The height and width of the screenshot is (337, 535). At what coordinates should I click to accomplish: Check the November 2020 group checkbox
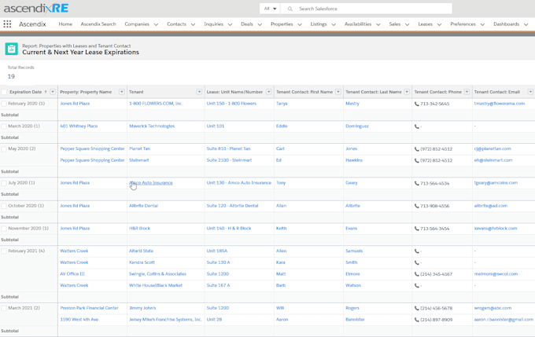[x=4, y=229]
